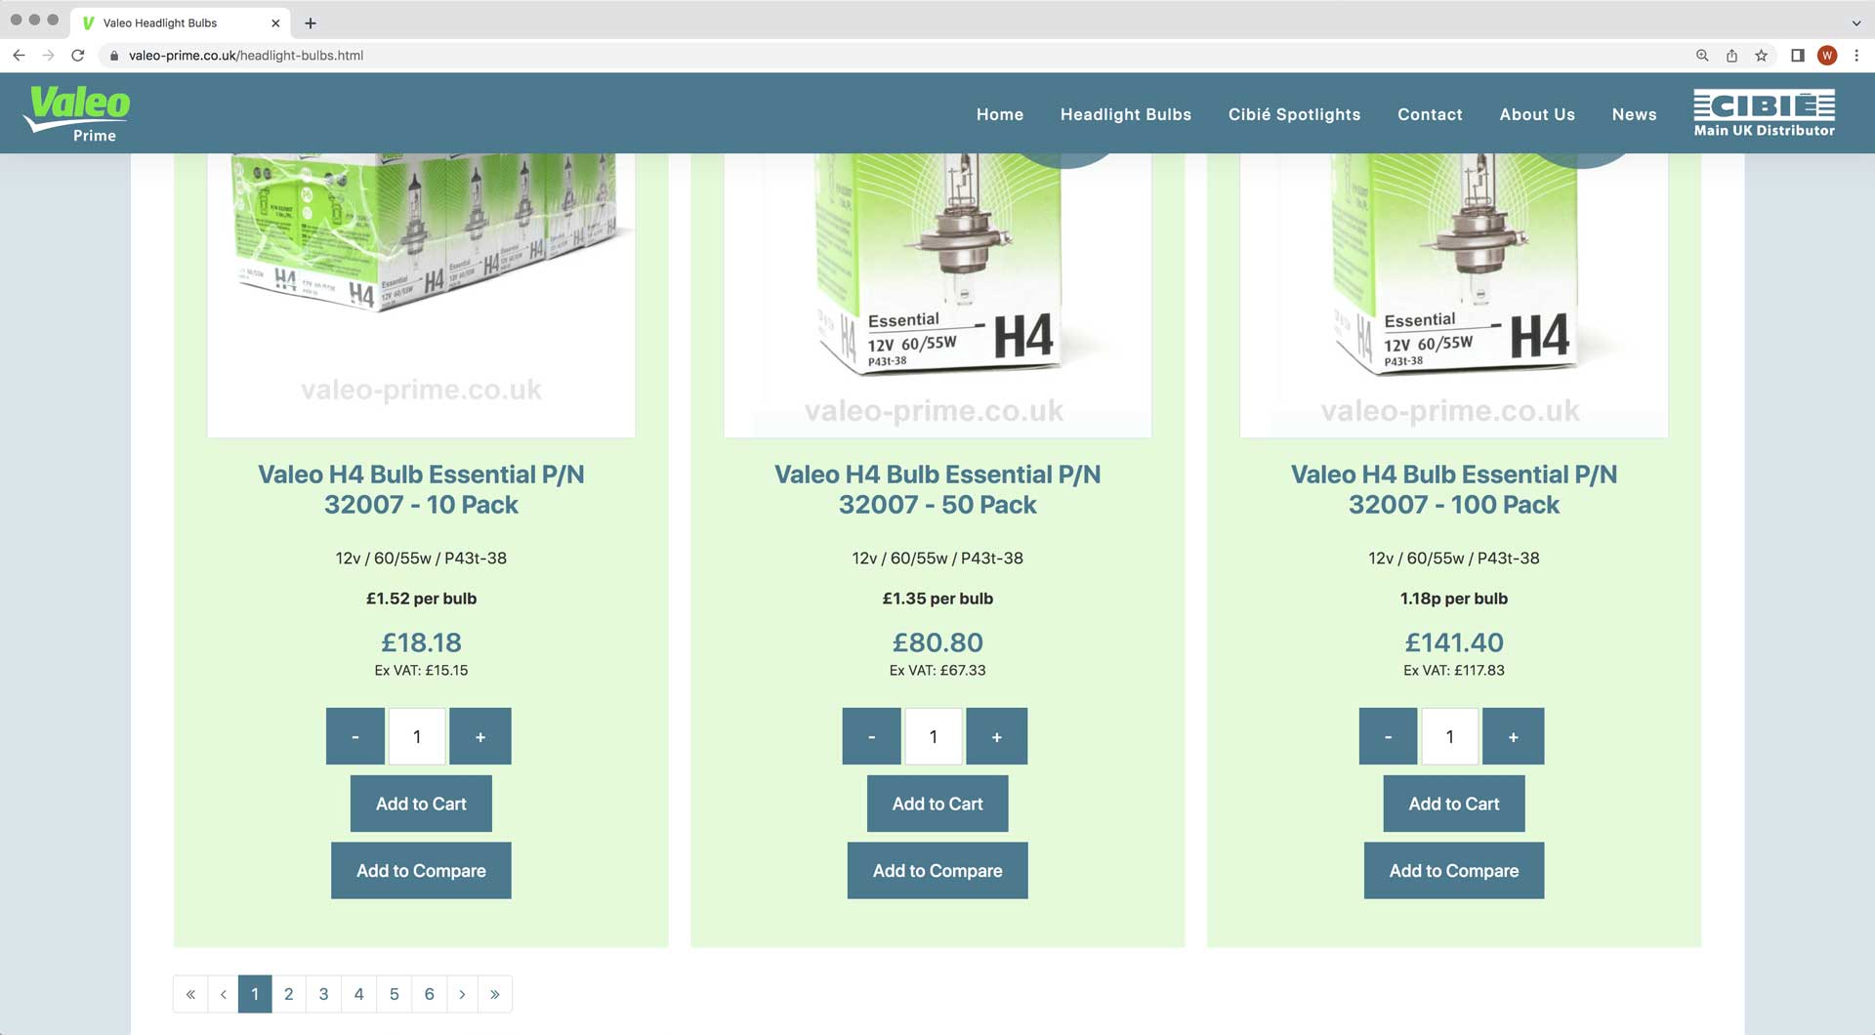This screenshot has height=1035, width=1875.
Task: Click the 50 Pack quantity field
Action: 934,736
